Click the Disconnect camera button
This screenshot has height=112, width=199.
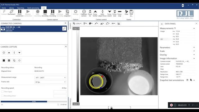(x=12, y=13)
